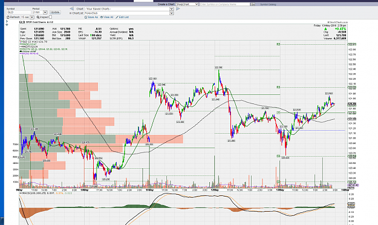Click the Enter Symbol or Company Name field
378x225 pixels.
click(x=224, y=4)
